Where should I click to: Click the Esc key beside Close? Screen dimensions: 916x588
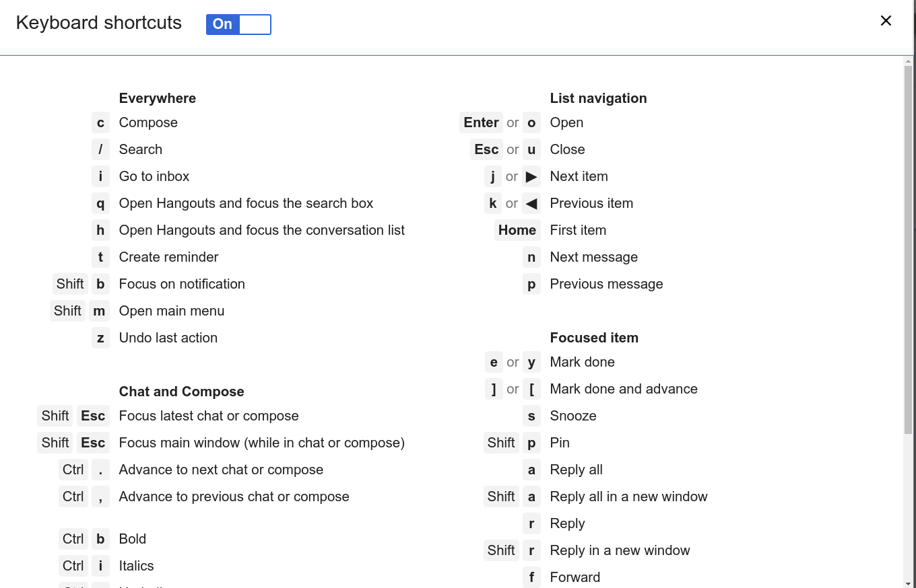point(486,149)
